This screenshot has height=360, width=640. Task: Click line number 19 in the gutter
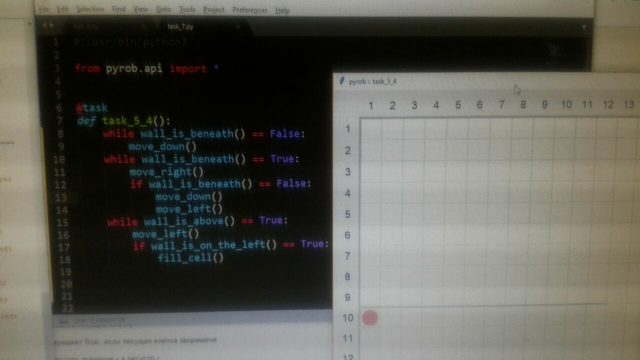pyautogui.click(x=66, y=272)
